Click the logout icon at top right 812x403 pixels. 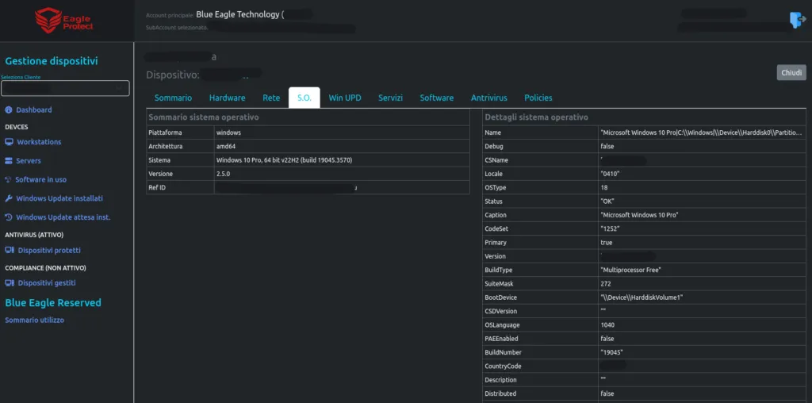[x=798, y=20]
